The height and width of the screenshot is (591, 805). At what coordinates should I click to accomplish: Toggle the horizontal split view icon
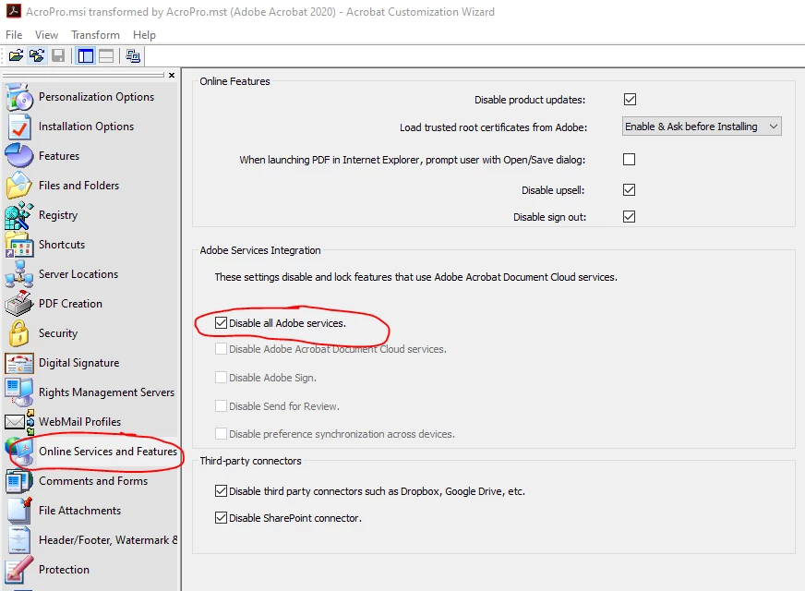106,55
